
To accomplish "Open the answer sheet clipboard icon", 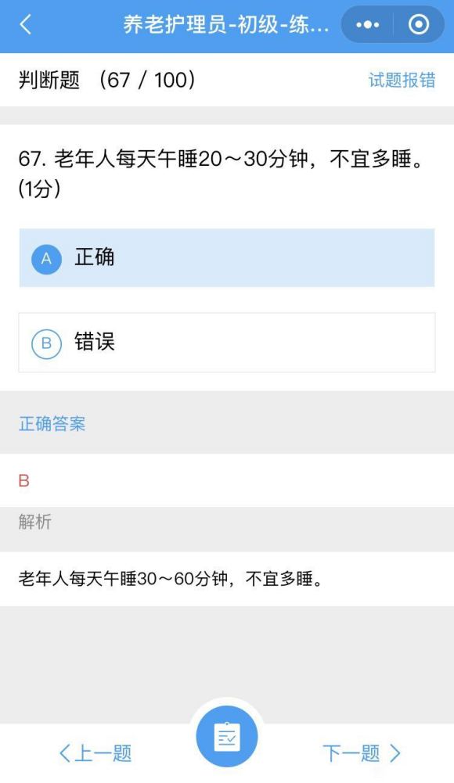I will 227,737.
